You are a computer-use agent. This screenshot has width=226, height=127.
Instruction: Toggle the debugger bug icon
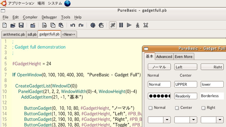tap(113, 25)
